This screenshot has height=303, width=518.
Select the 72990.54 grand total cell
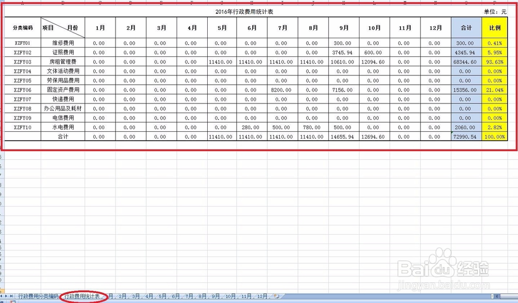pos(466,137)
